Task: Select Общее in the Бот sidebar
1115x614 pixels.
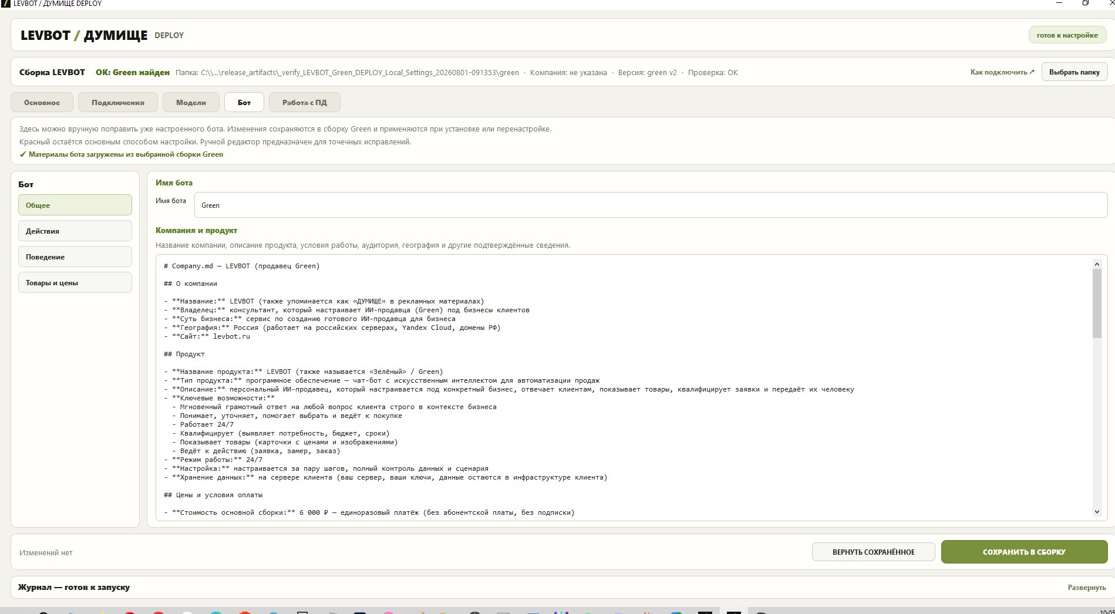Action: (75, 205)
